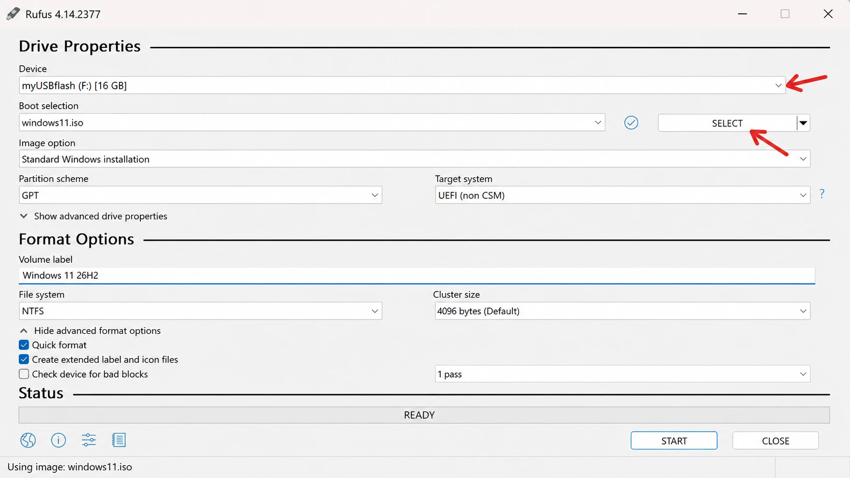This screenshot has height=478, width=850.
Task: Expand Show advanced drive properties
Action: [x=93, y=216]
